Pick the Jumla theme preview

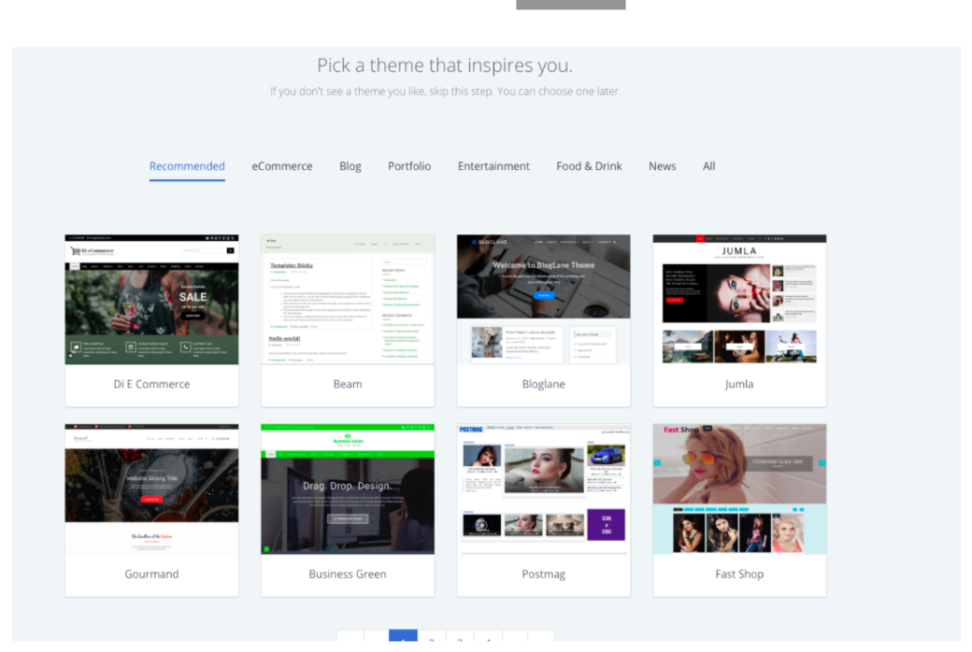pyautogui.click(x=739, y=299)
